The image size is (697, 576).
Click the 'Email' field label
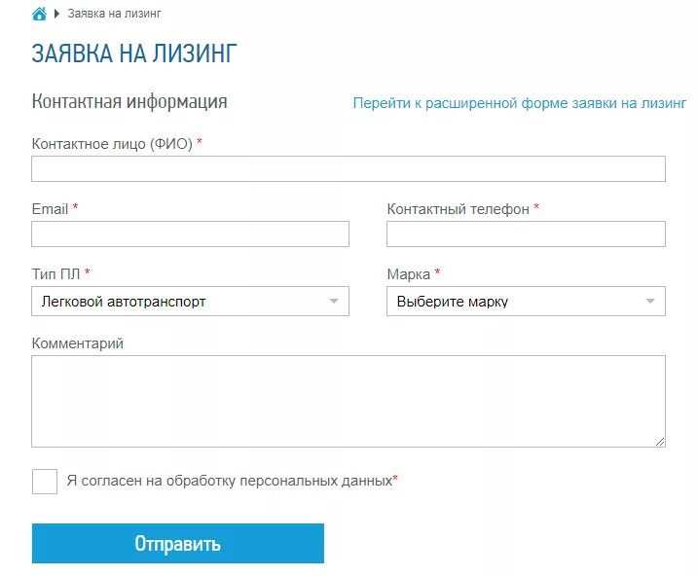coord(50,209)
